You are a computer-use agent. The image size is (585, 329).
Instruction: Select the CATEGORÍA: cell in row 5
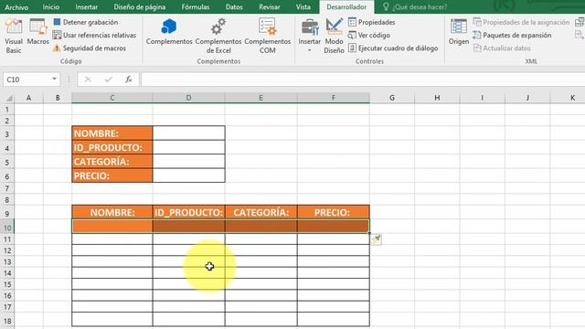[112, 162]
